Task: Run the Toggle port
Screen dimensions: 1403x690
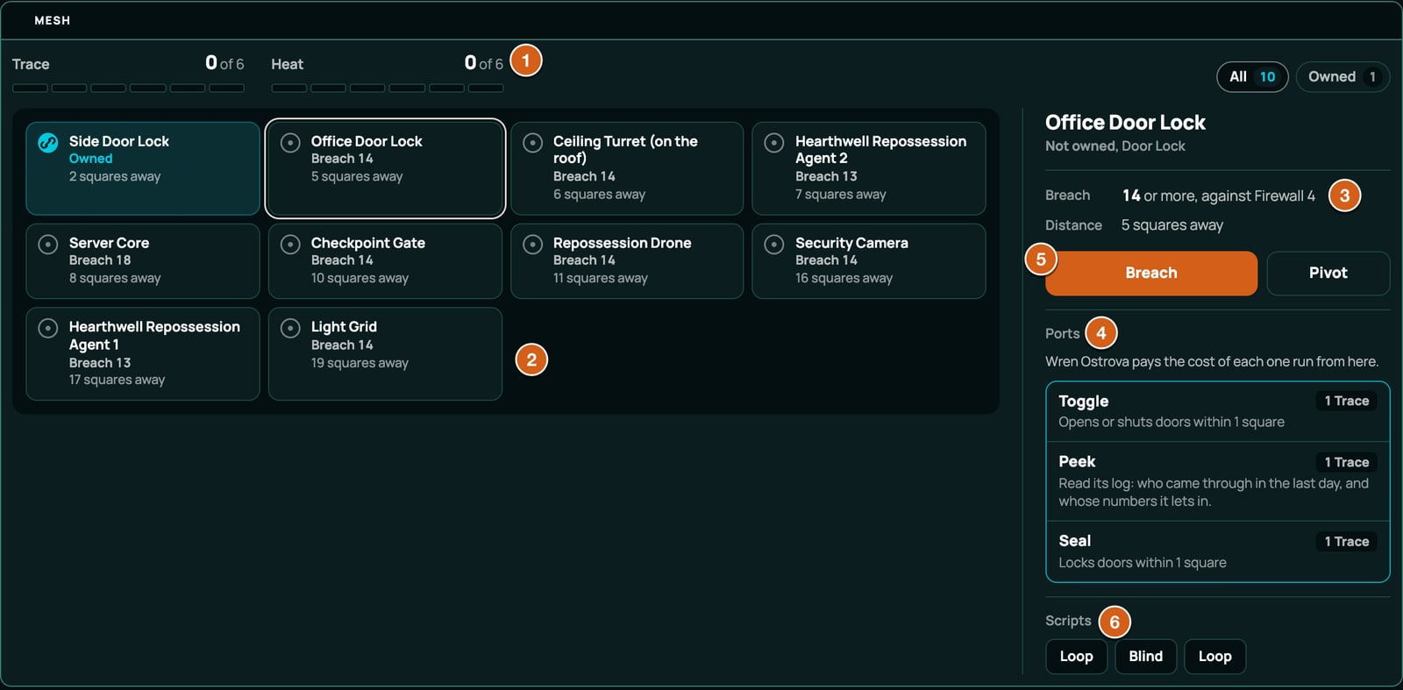Action: point(1217,411)
